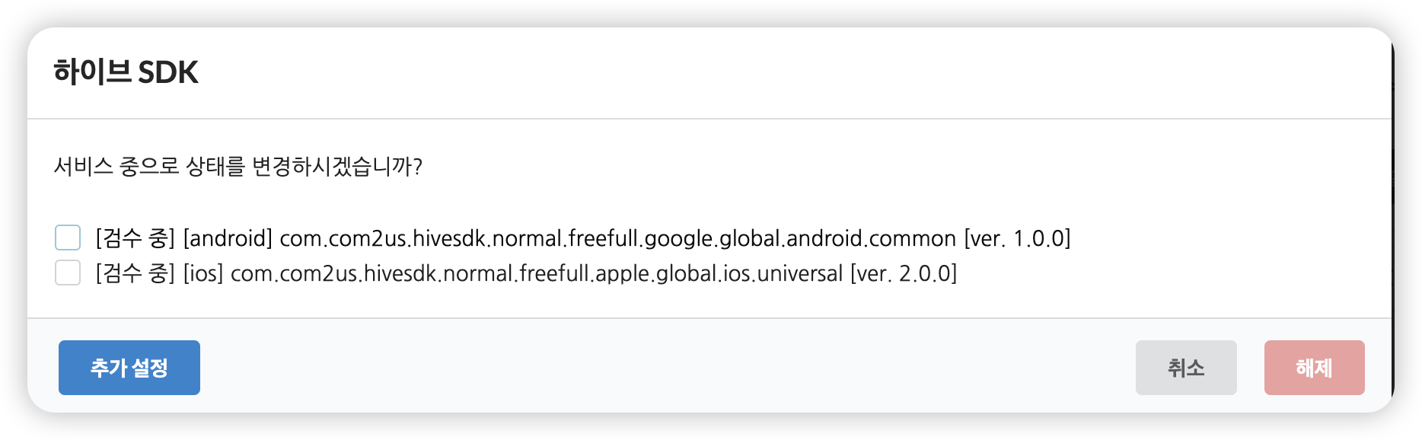Click the word 변경하시겠습니까 in the prompt
Image resolution: width=1422 pixels, height=440 pixels.
click(x=336, y=166)
